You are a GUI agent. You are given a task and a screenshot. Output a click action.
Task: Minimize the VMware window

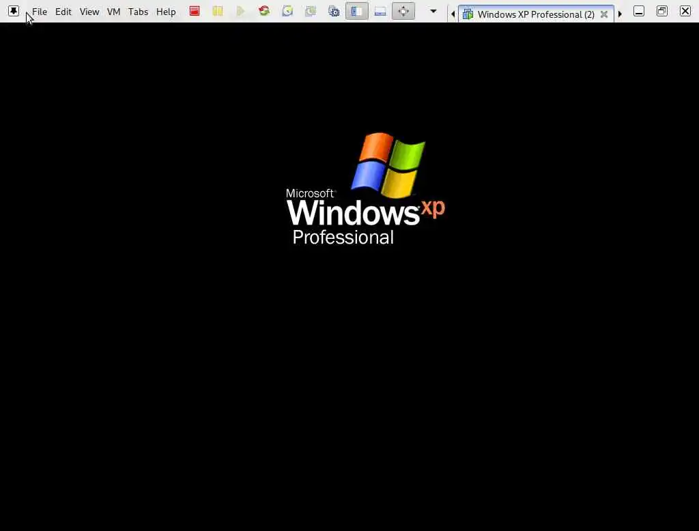tap(639, 11)
